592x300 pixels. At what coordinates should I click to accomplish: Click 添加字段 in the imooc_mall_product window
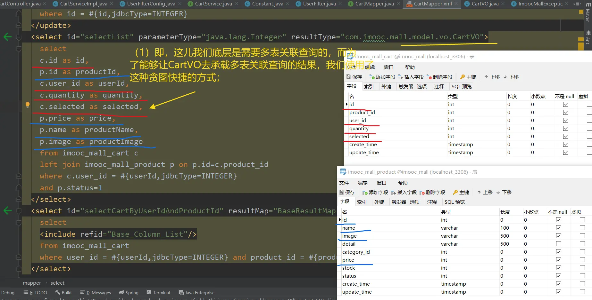click(x=375, y=192)
